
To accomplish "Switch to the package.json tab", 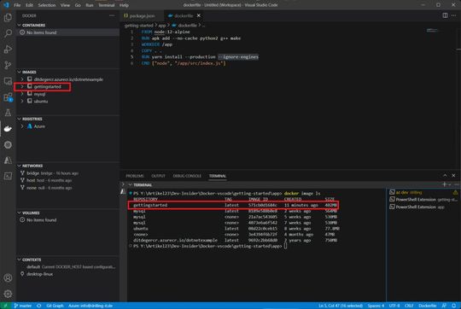I will coord(142,15).
